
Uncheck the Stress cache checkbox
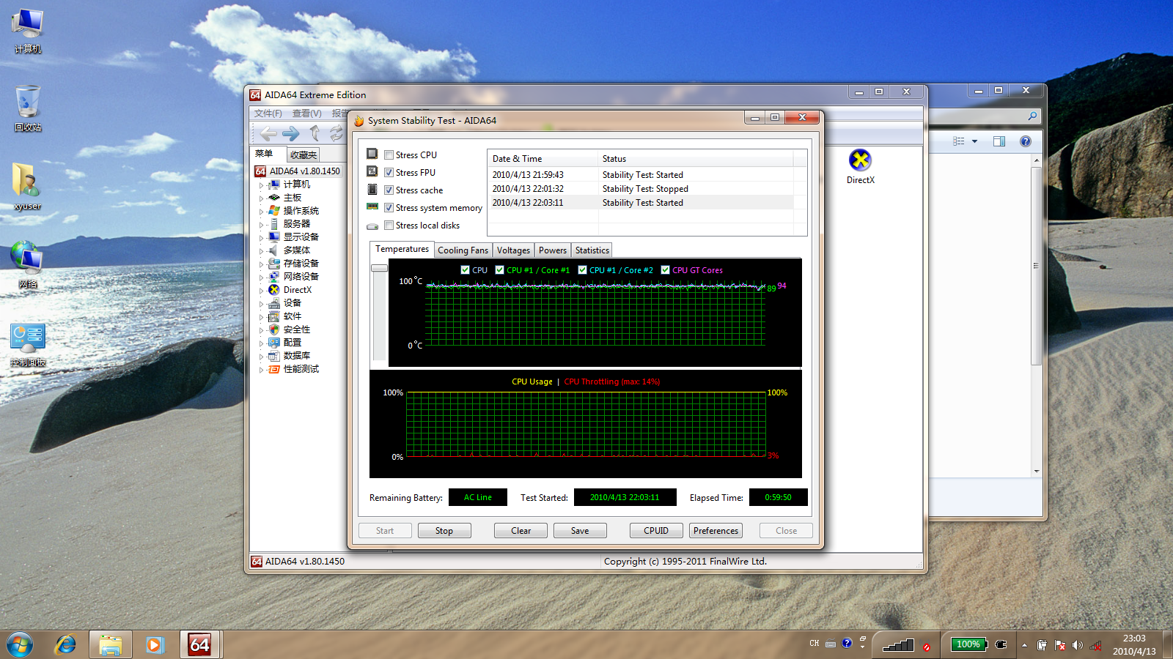point(389,190)
